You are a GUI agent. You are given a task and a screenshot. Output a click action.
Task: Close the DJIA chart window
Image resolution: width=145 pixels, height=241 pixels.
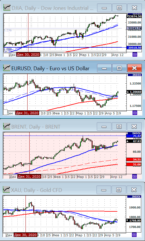click(134, 8)
